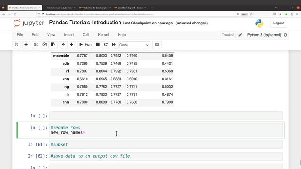301x169 pixels.
Task: Copy selected cells icon
Action: pos(44,45)
